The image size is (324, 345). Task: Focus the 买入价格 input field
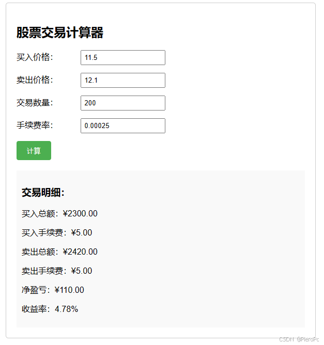coord(123,57)
